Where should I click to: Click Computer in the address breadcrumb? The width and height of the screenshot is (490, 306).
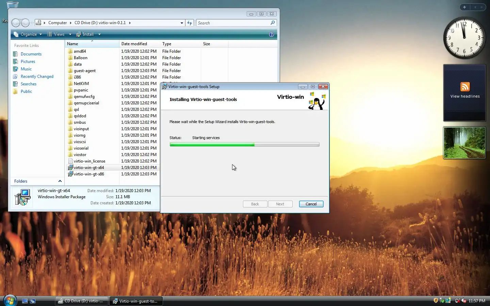(x=58, y=23)
